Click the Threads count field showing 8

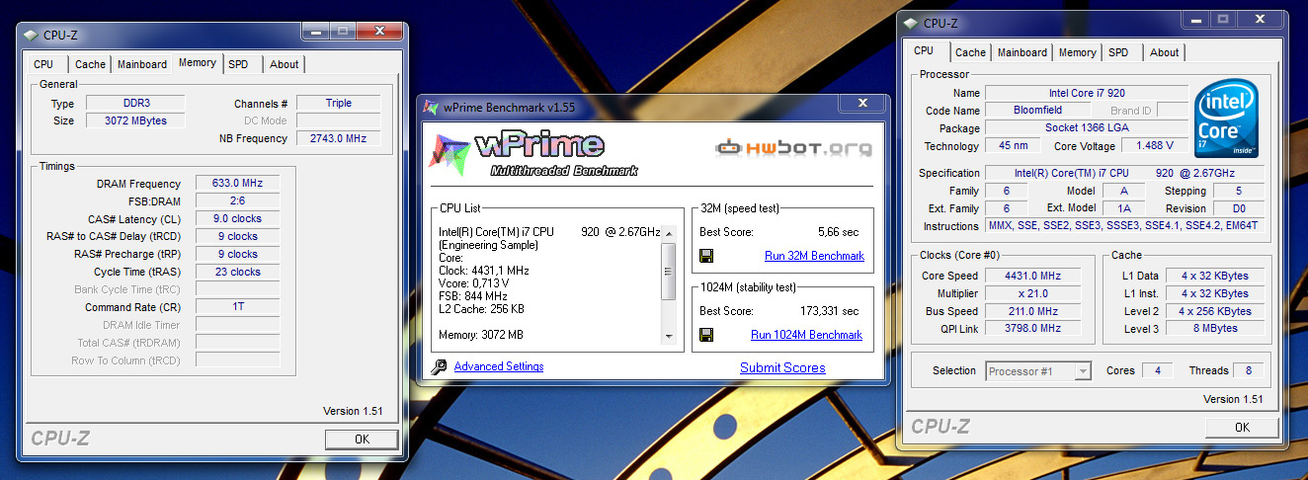[1249, 370]
